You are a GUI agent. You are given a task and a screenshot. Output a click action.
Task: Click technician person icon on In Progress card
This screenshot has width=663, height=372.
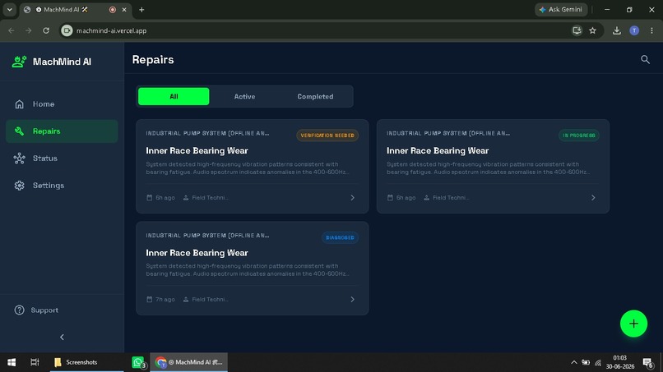pos(426,198)
